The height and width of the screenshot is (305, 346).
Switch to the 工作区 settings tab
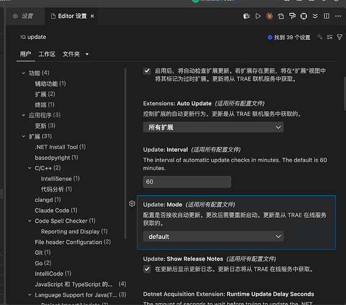(47, 54)
